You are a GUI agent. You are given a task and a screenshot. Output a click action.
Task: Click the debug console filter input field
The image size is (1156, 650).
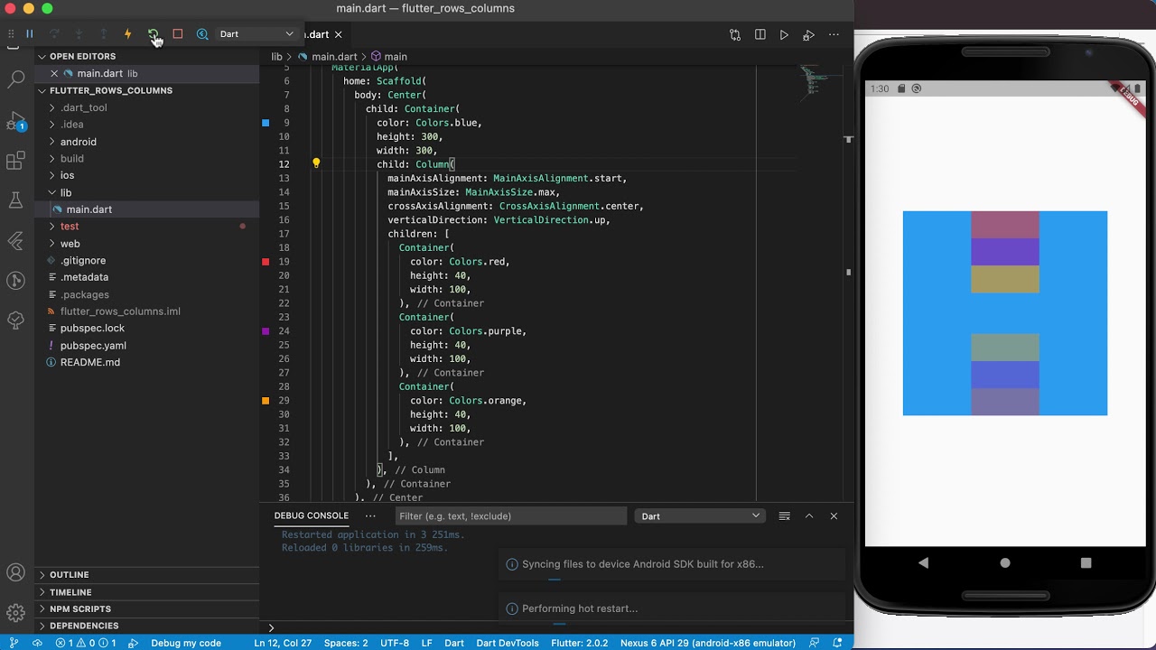[x=510, y=516]
